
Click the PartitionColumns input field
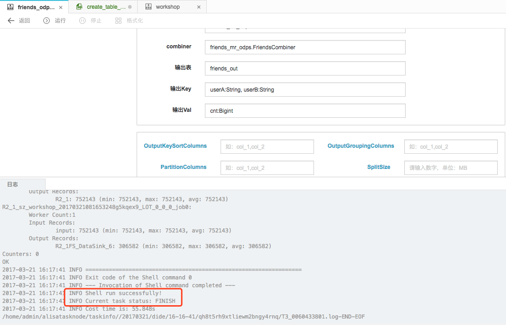[x=267, y=168]
